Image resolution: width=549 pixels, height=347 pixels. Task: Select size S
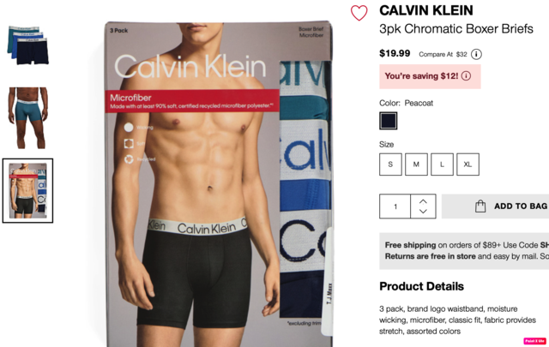[390, 164]
